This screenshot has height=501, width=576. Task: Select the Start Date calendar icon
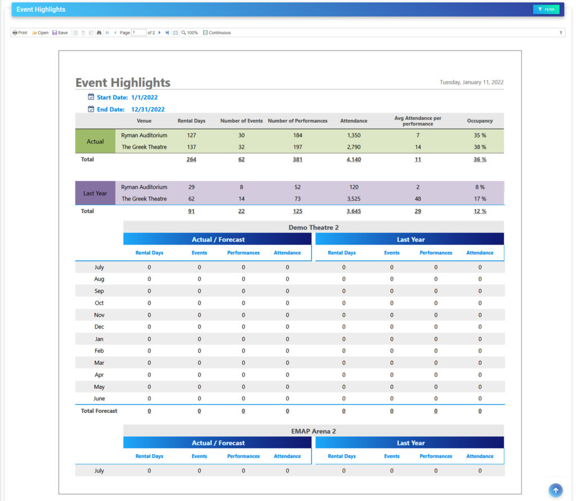pos(91,97)
